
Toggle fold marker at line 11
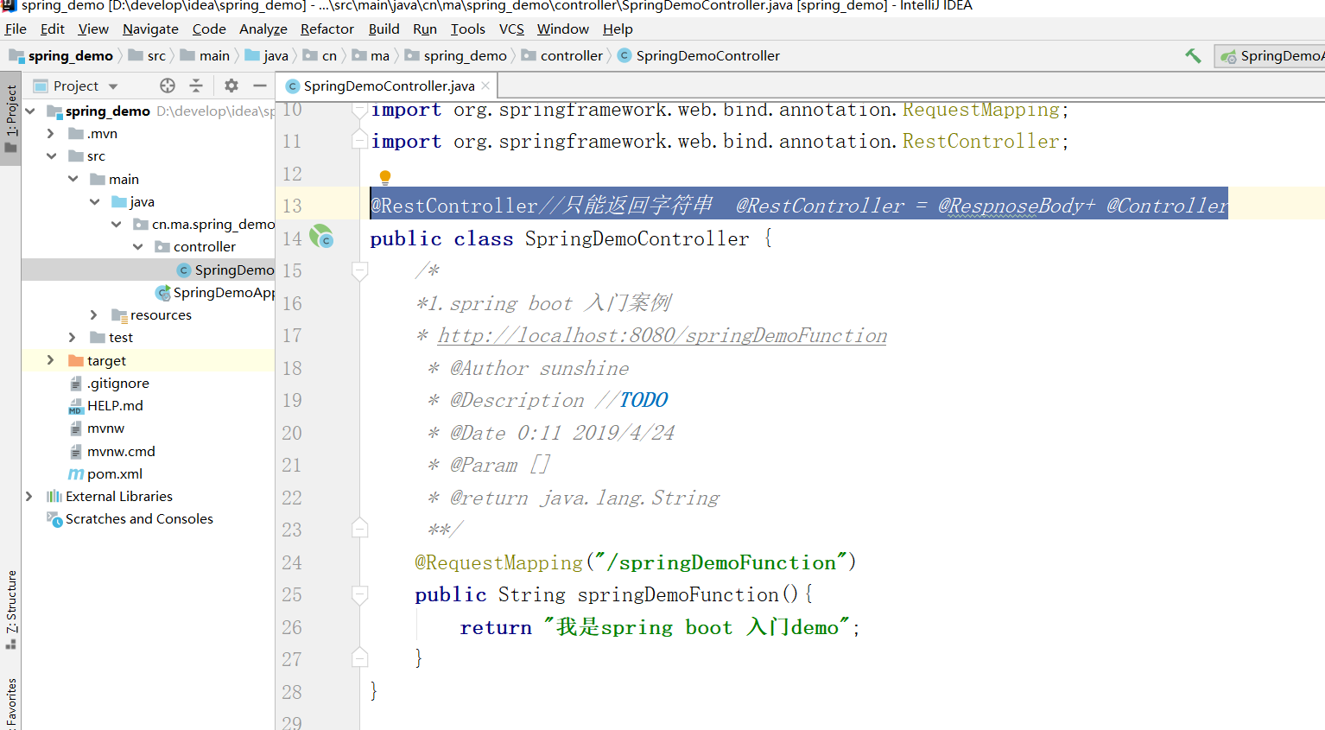click(x=360, y=141)
